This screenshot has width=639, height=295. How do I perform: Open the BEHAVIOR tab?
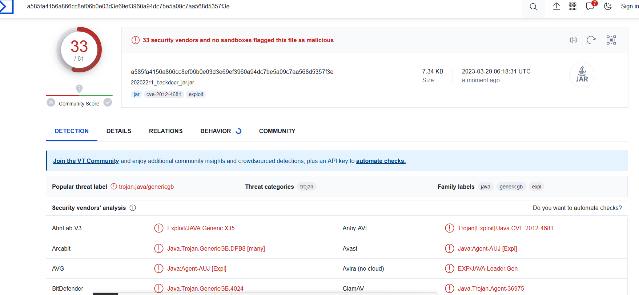click(216, 131)
